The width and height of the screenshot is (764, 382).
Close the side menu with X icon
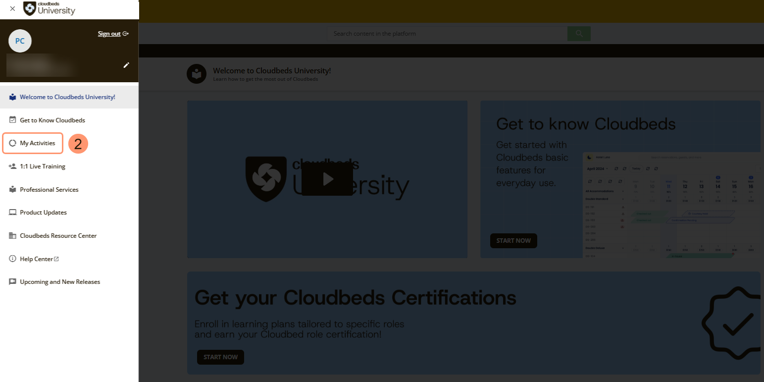coord(12,8)
